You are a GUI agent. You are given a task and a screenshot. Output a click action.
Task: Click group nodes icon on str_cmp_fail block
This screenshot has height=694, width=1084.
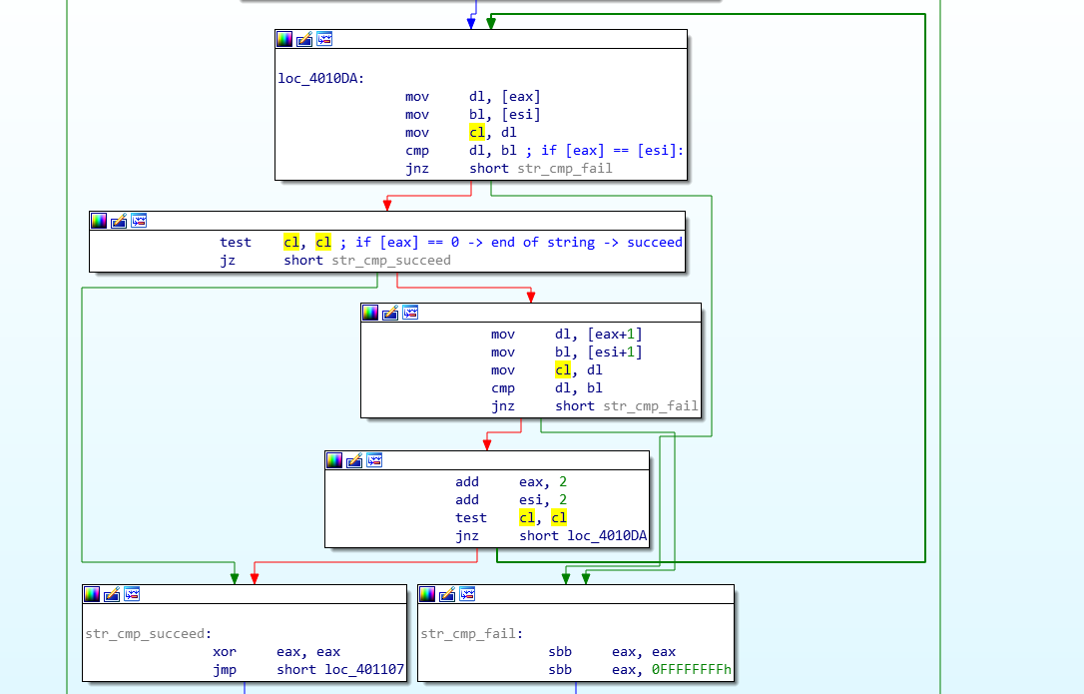click(x=467, y=594)
